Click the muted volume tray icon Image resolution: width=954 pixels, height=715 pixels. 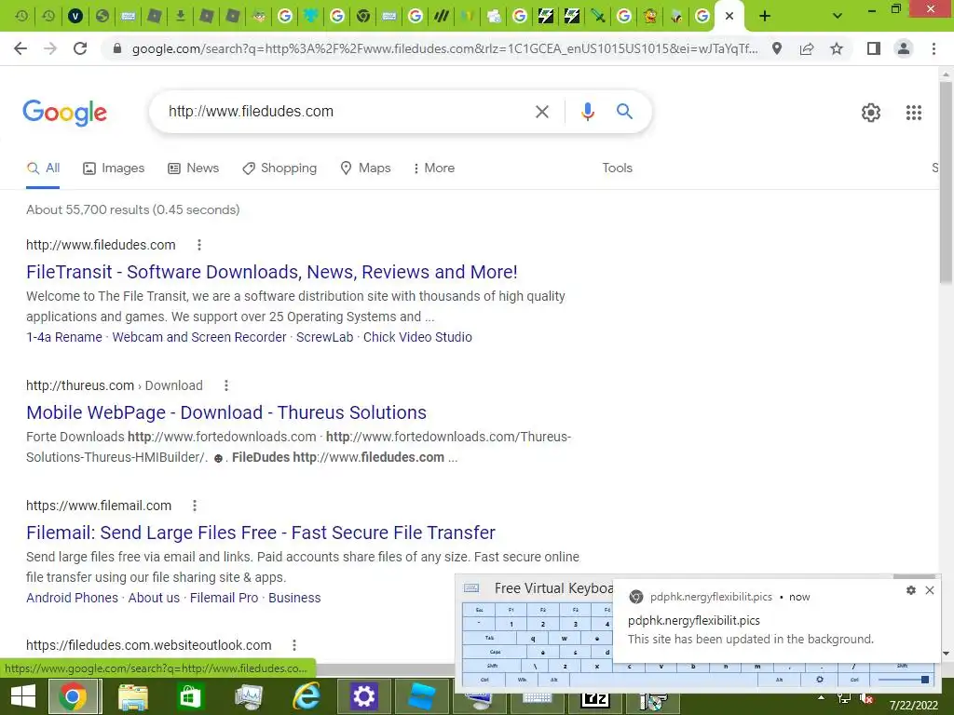866,699
